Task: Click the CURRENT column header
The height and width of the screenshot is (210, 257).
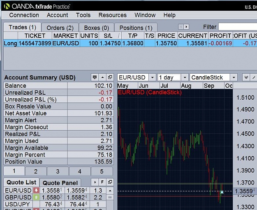Action: point(193,36)
